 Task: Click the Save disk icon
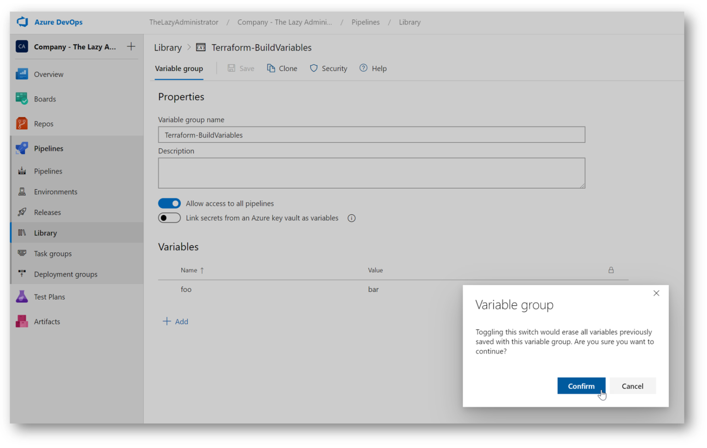click(x=232, y=68)
